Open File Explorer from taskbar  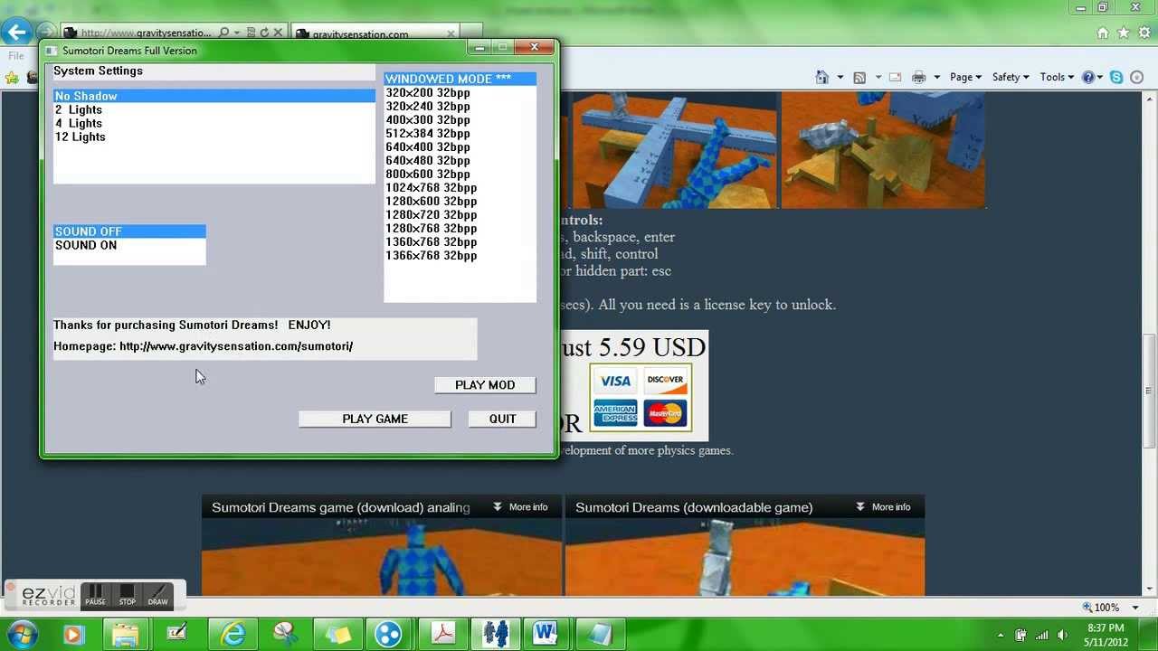tap(125, 633)
